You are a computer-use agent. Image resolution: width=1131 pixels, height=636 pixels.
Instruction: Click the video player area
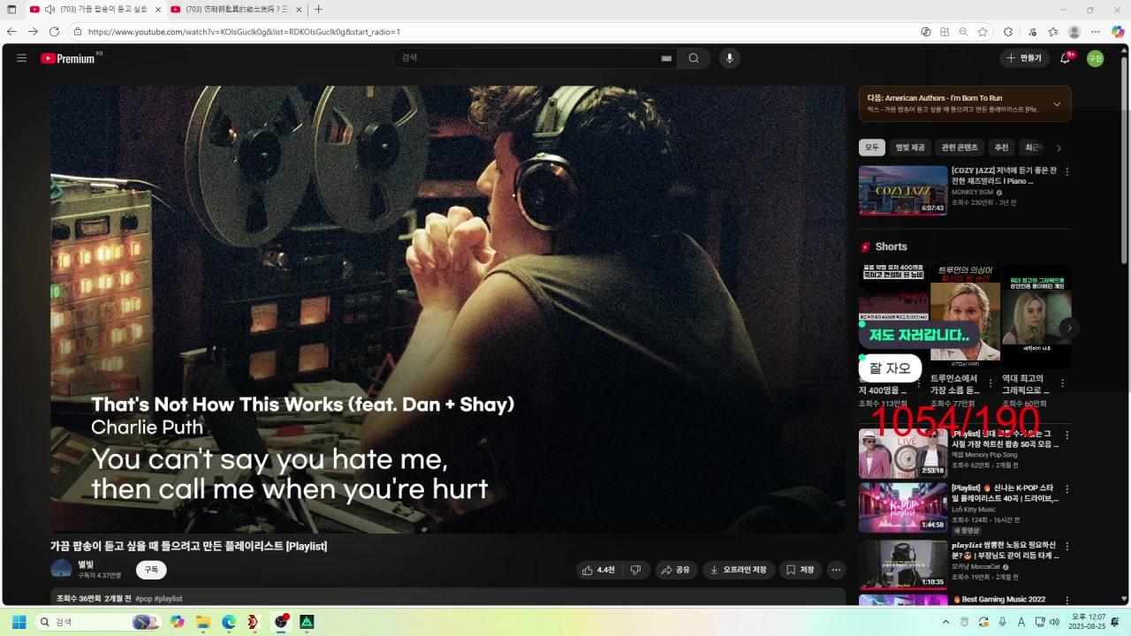coord(448,309)
